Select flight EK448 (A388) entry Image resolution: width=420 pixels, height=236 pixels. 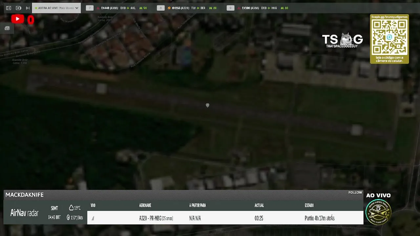[109, 8]
